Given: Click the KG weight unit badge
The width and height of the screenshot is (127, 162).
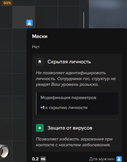Looking at the screenshot, I should click(x=43, y=159).
